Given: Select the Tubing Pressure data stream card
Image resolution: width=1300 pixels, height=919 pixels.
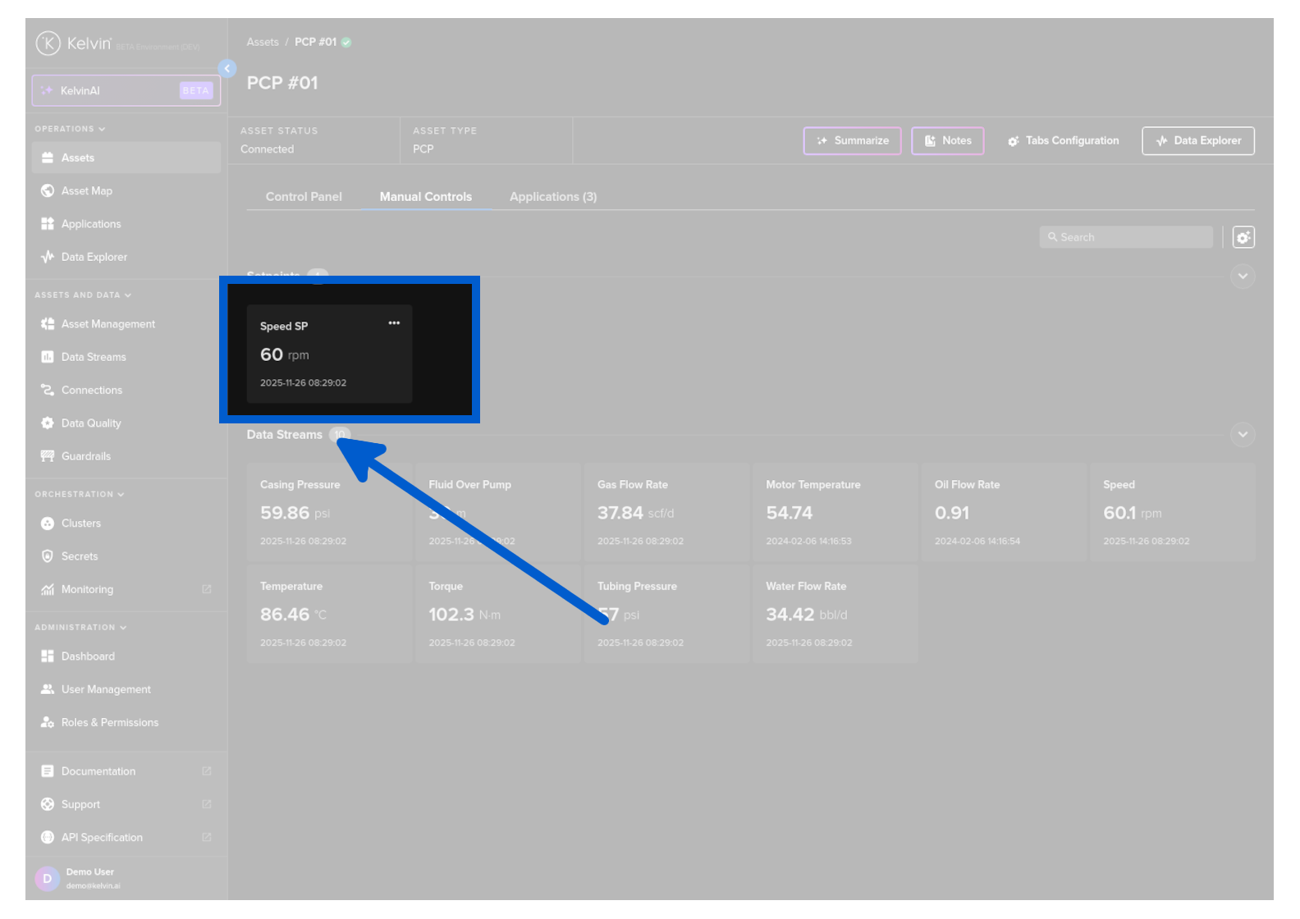Looking at the screenshot, I should click(x=666, y=614).
